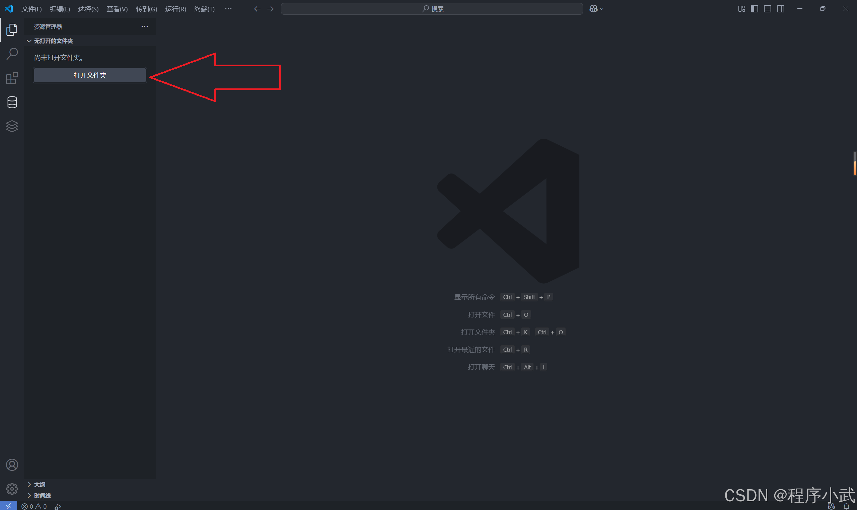Toggle the primary side bar visibility
The width and height of the screenshot is (857, 510).
754,9
